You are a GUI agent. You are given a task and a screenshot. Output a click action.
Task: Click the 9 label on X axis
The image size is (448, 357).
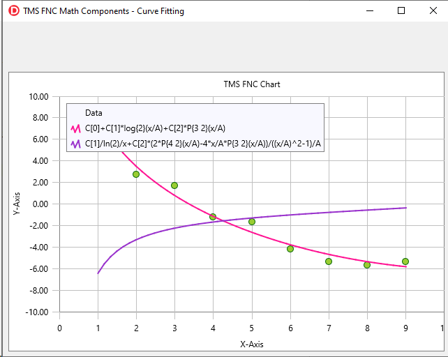coord(405,328)
